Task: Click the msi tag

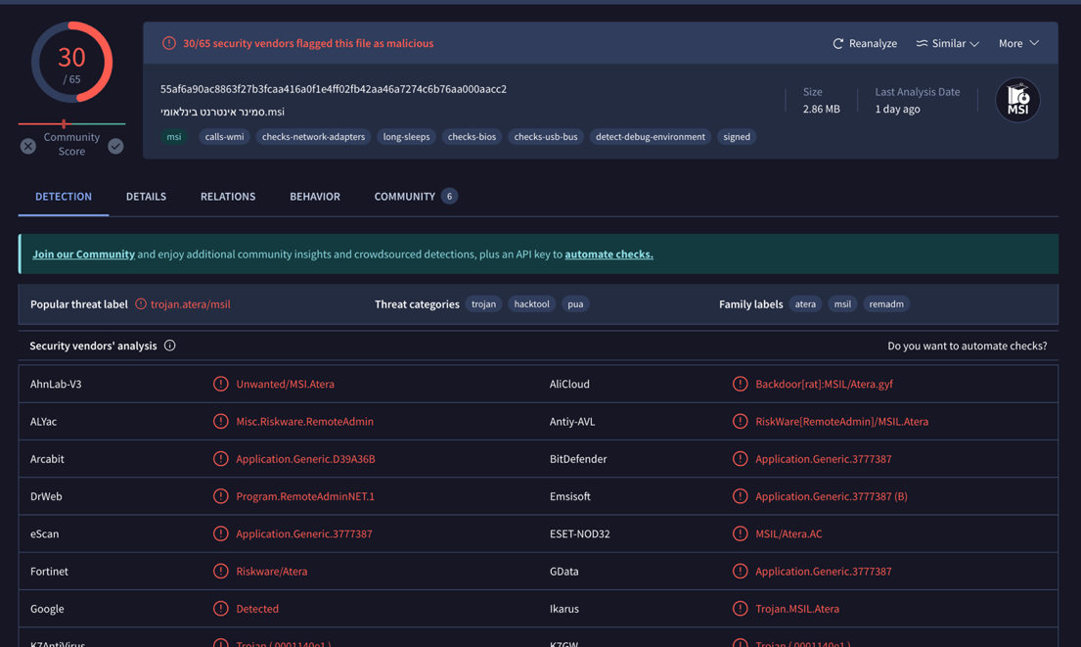Action: tap(174, 137)
